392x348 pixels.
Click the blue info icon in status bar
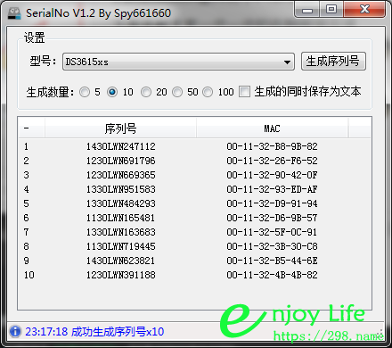(15, 331)
